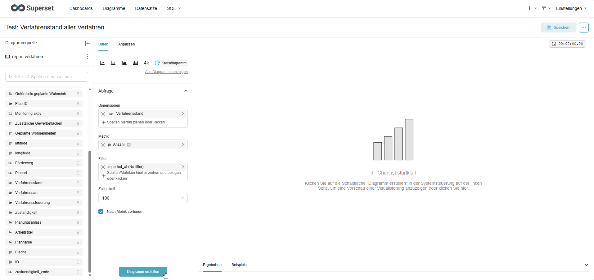Open the Zeilenlimit dropdown
594x280 pixels.
click(x=143, y=198)
